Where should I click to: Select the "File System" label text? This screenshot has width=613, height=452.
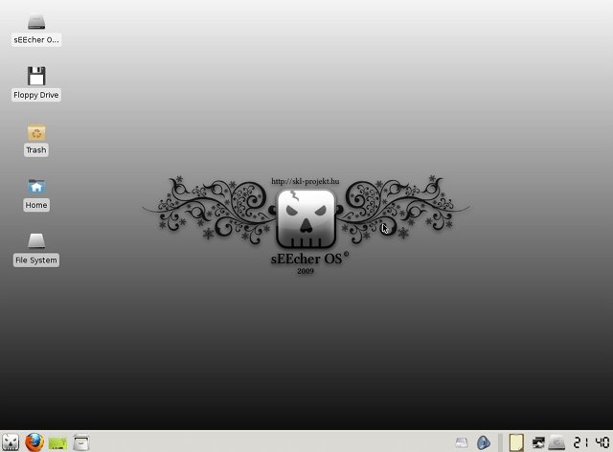(x=36, y=260)
